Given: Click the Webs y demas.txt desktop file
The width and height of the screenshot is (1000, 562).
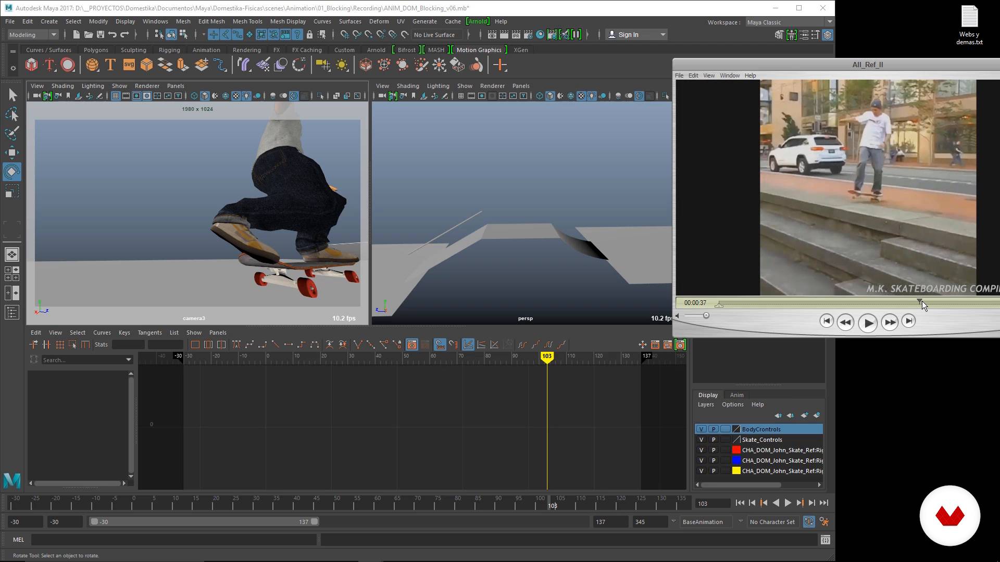Looking at the screenshot, I should (969, 25).
